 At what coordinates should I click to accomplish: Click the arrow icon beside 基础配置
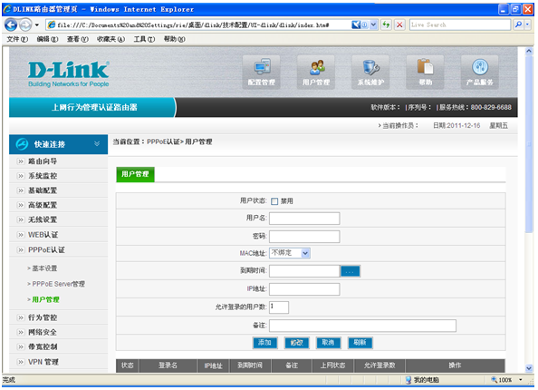[x=21, y=190]
